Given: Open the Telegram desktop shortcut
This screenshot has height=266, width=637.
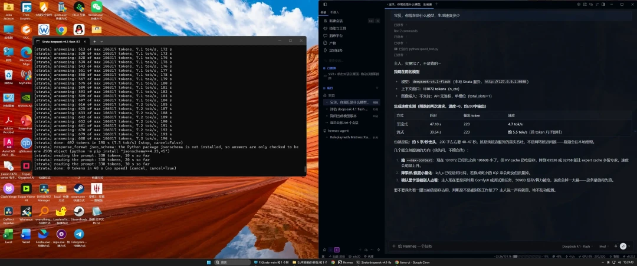Looking at the screenshot, I should click(x=79, y=238).
